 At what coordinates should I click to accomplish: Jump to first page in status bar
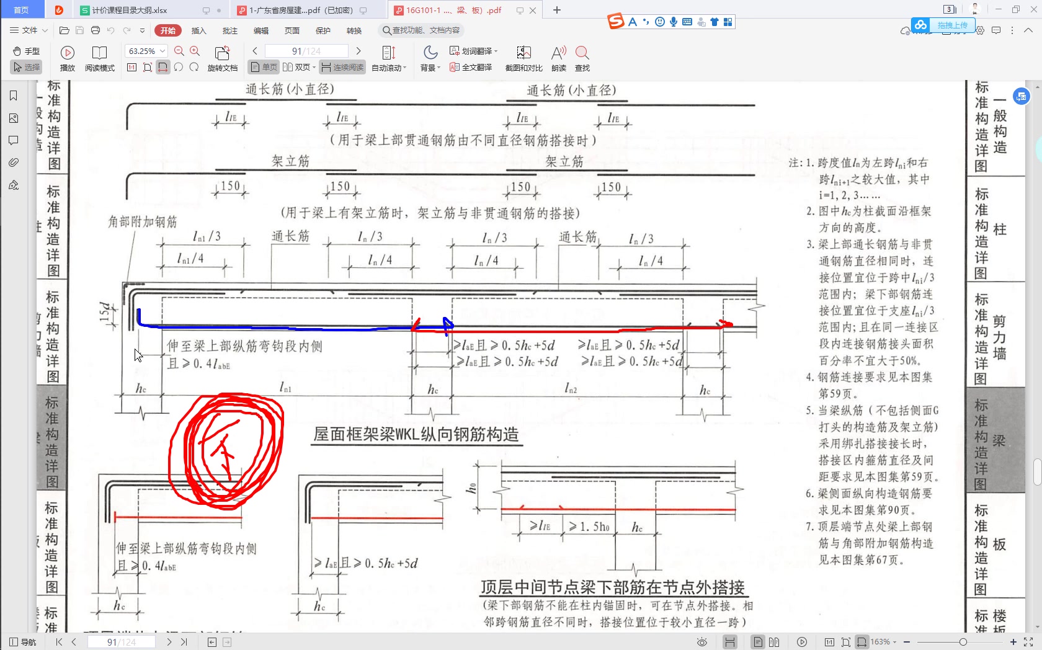pos(59,642)
